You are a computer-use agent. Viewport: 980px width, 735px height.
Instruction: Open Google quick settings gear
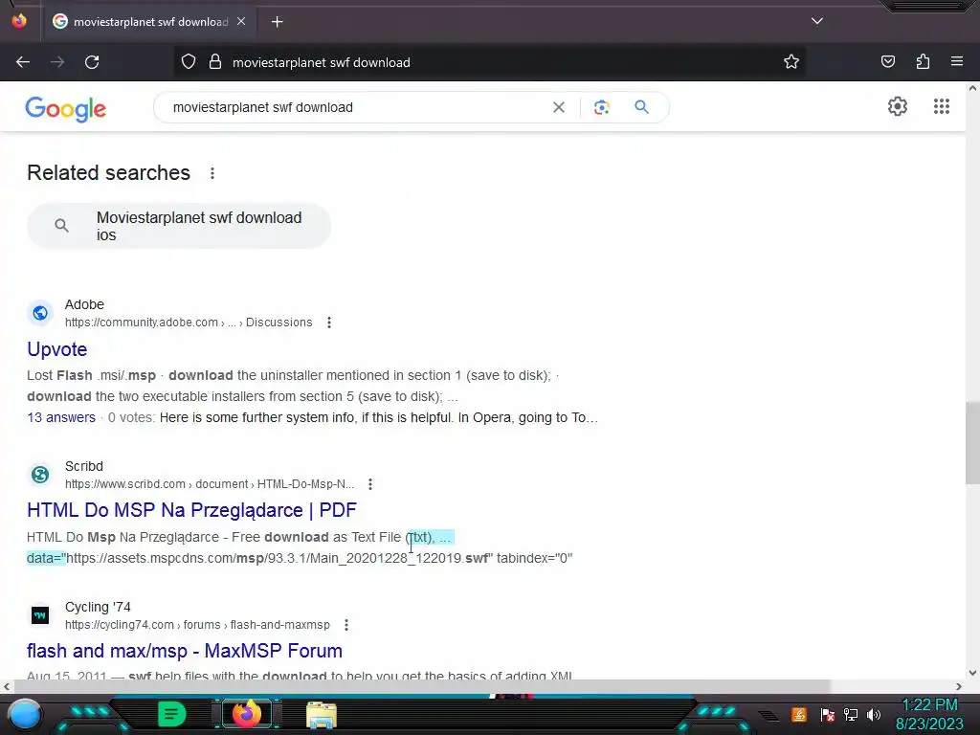898,106
